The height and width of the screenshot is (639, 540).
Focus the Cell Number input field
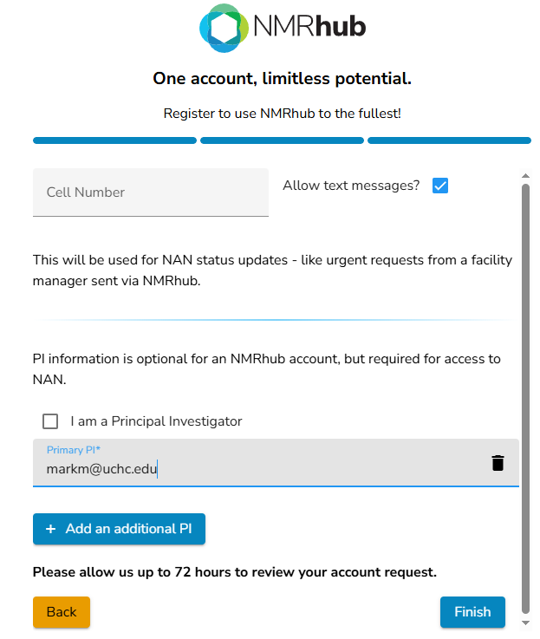tap(151, 192)
